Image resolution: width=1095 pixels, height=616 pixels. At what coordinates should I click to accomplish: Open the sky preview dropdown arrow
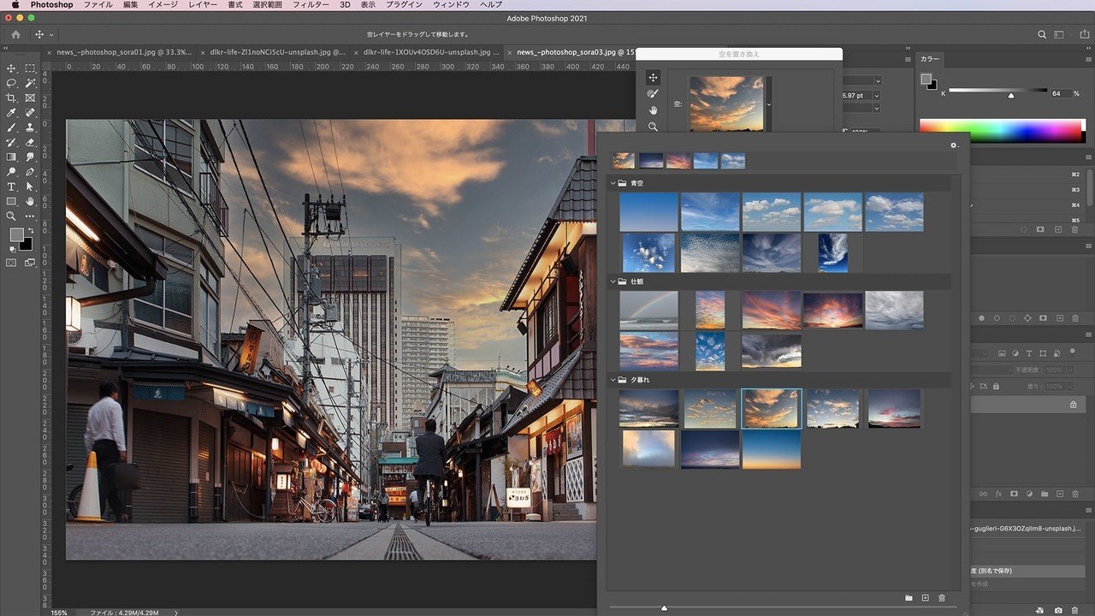point(768,104)
